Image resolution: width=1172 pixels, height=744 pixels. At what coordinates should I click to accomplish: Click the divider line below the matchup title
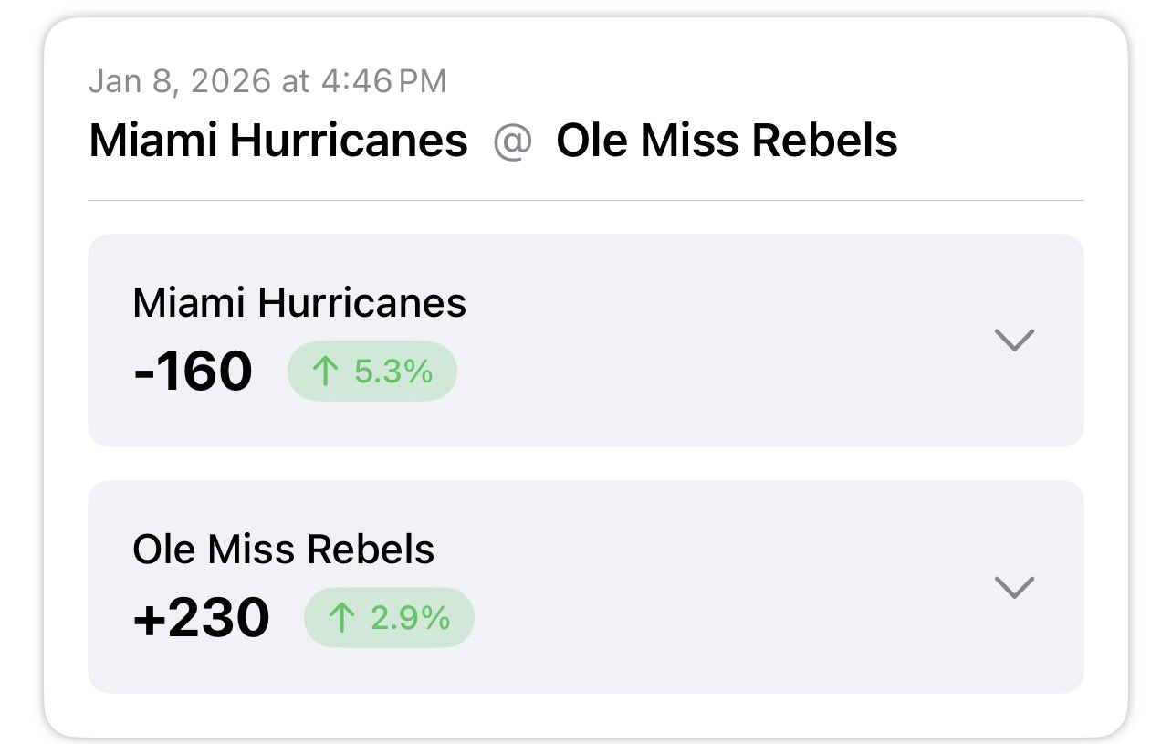586,200
